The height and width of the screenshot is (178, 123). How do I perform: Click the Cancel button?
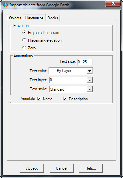tap(62, 168)
